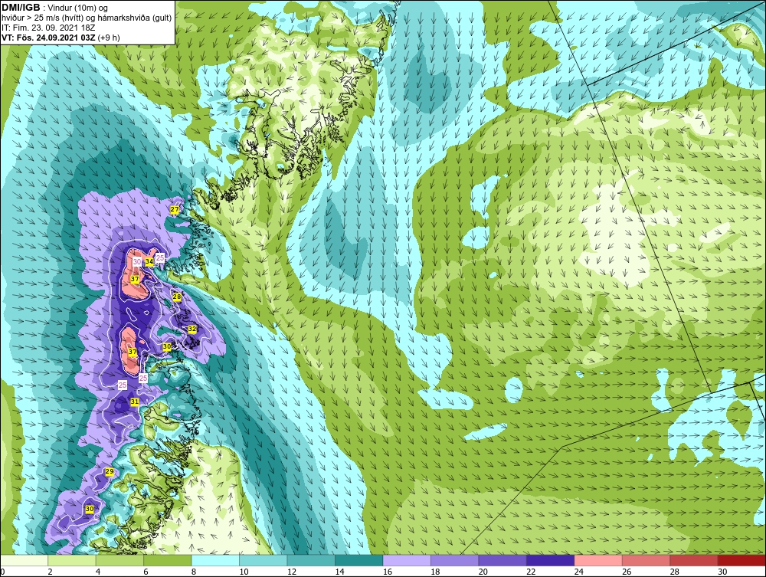Select the 18–20 m/s light purple color swatch
This screenshot has width=766, height=577.
click(455, 560)
